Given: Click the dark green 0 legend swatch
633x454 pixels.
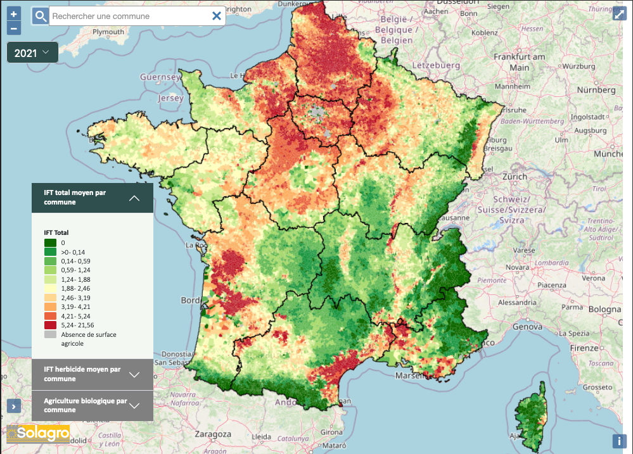Looking at the screenshot, I should (50, 243).
